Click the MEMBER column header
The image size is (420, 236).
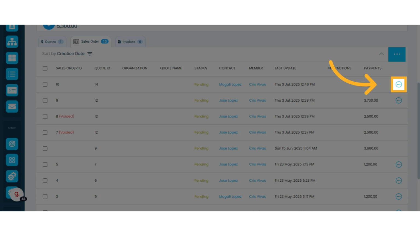[256, 68]
